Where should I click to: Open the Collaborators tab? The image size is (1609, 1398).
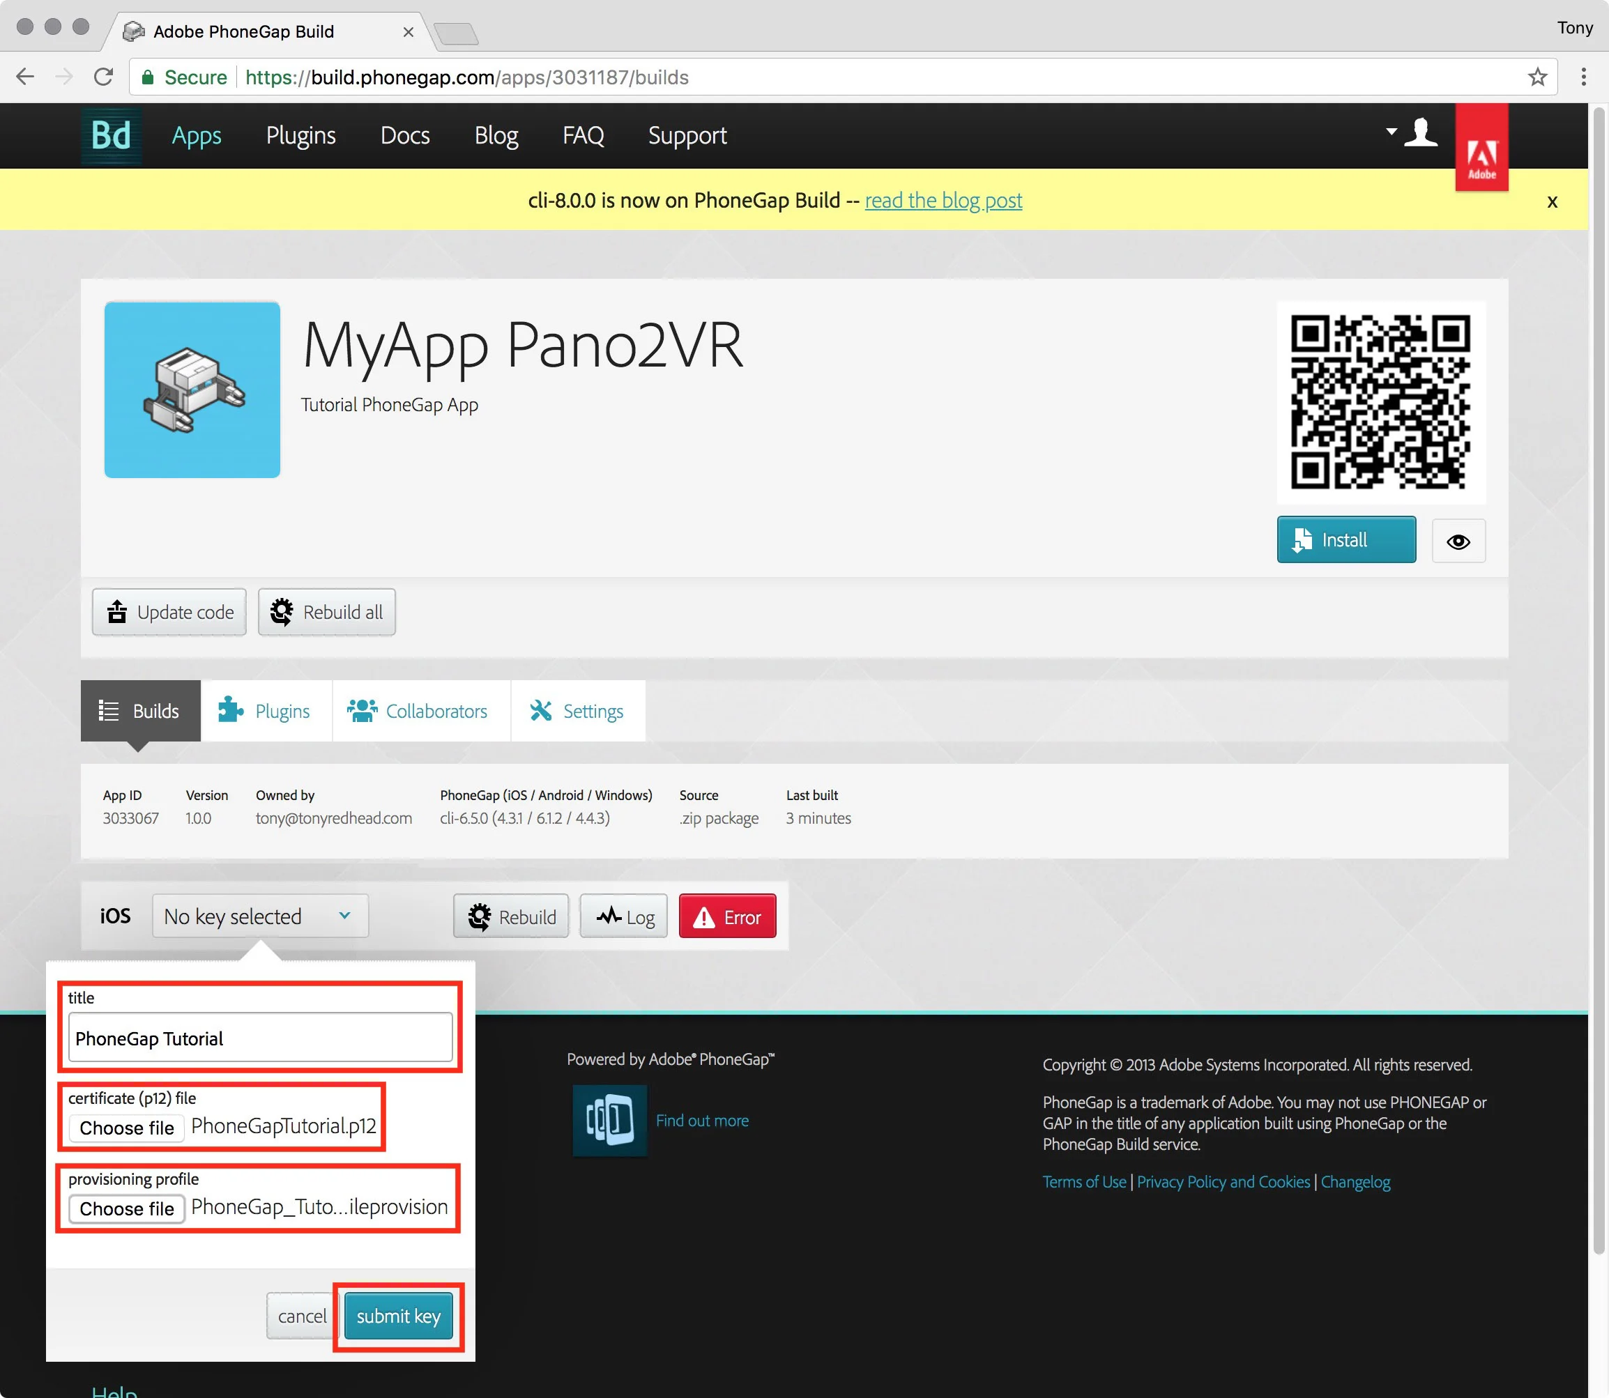[x=421, y=711]
